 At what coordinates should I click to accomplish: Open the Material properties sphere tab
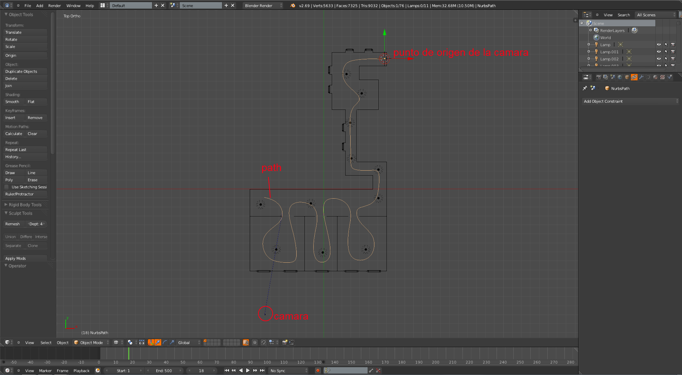point(655,77)
